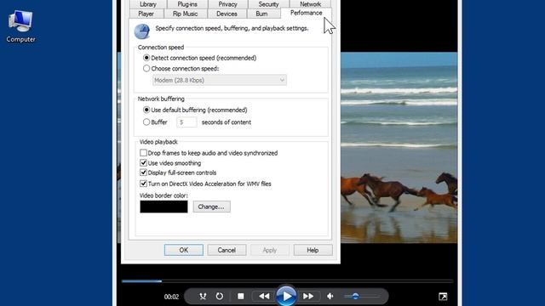545x306 pixels.
Task: Click the Change... button
Action: pos(212,207)
